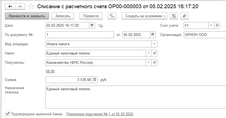The width and height of the screenshot is (226, 118).
Task: Expand the Получатель dropdown list
Action: point(149,62)
